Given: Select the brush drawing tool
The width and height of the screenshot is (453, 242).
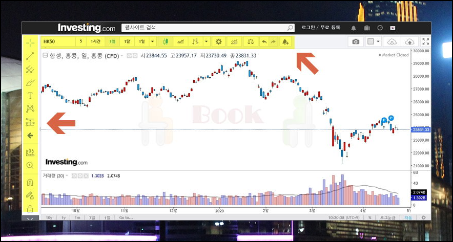Looking at the screenshot, I should coord(30,83).
